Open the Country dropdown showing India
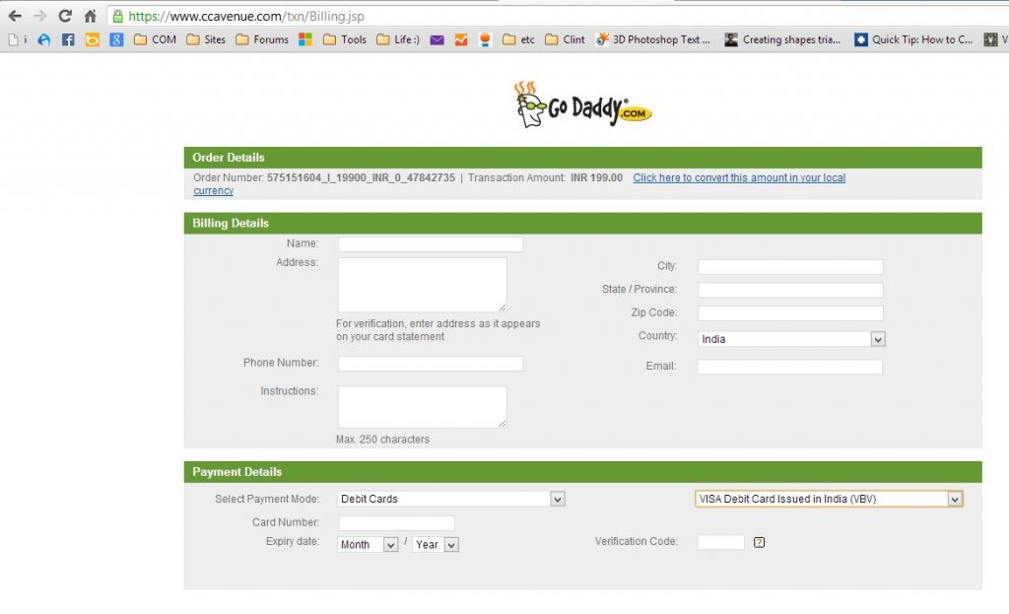This screenshot has height=614, width=1009. pos(792,339)
